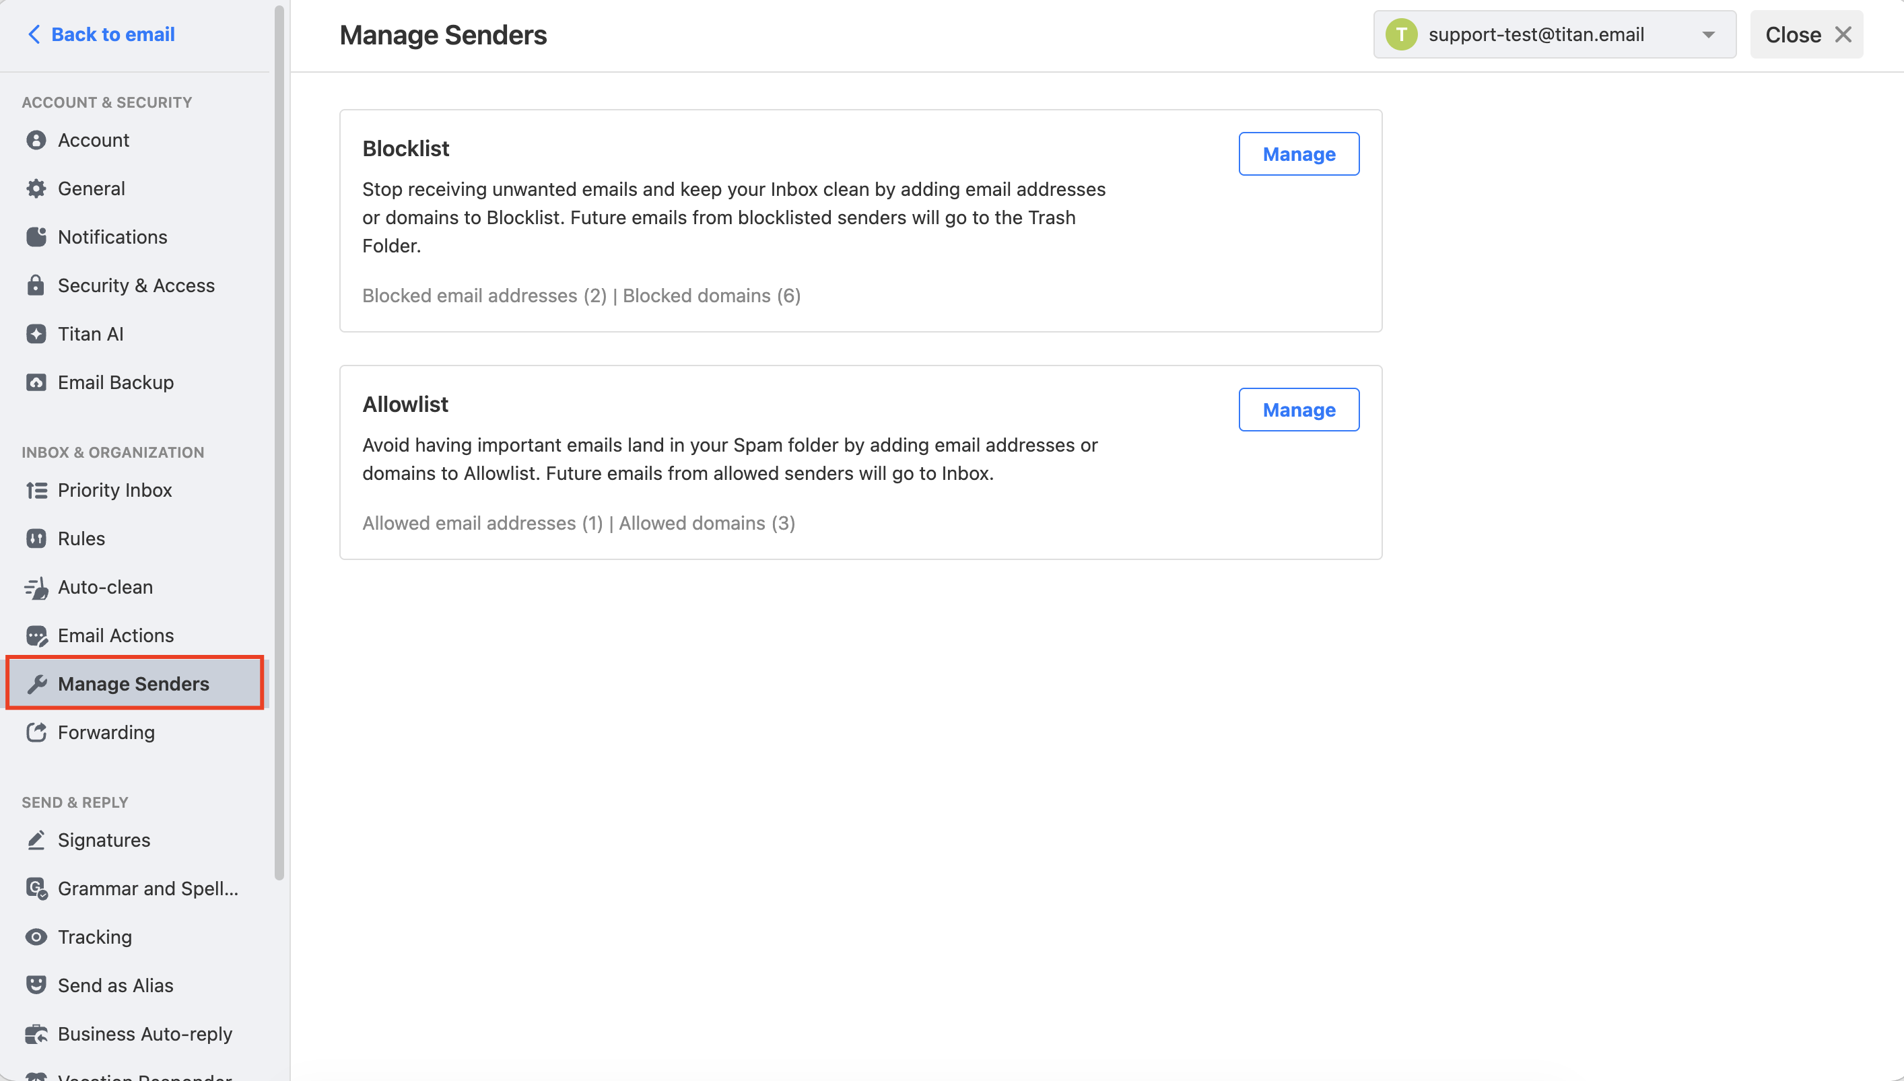Open the support-test@titan.email account dropdown
Screen dimensions: 1904x1081
pyautogui.click(x=1555, y=34)
